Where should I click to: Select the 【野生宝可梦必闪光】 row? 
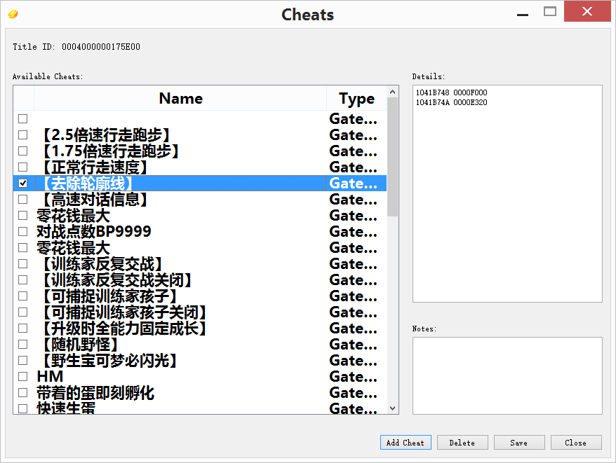[x=199, y=360]
